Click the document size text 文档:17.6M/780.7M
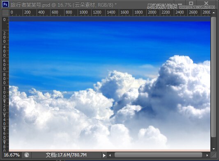Image resolution: width=219 pixels, height=161 pixels. (66, 155)
